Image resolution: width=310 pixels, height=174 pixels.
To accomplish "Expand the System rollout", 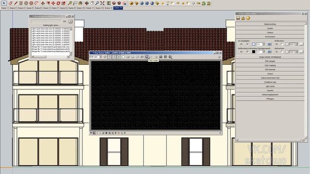I will [x=270, y=28].
